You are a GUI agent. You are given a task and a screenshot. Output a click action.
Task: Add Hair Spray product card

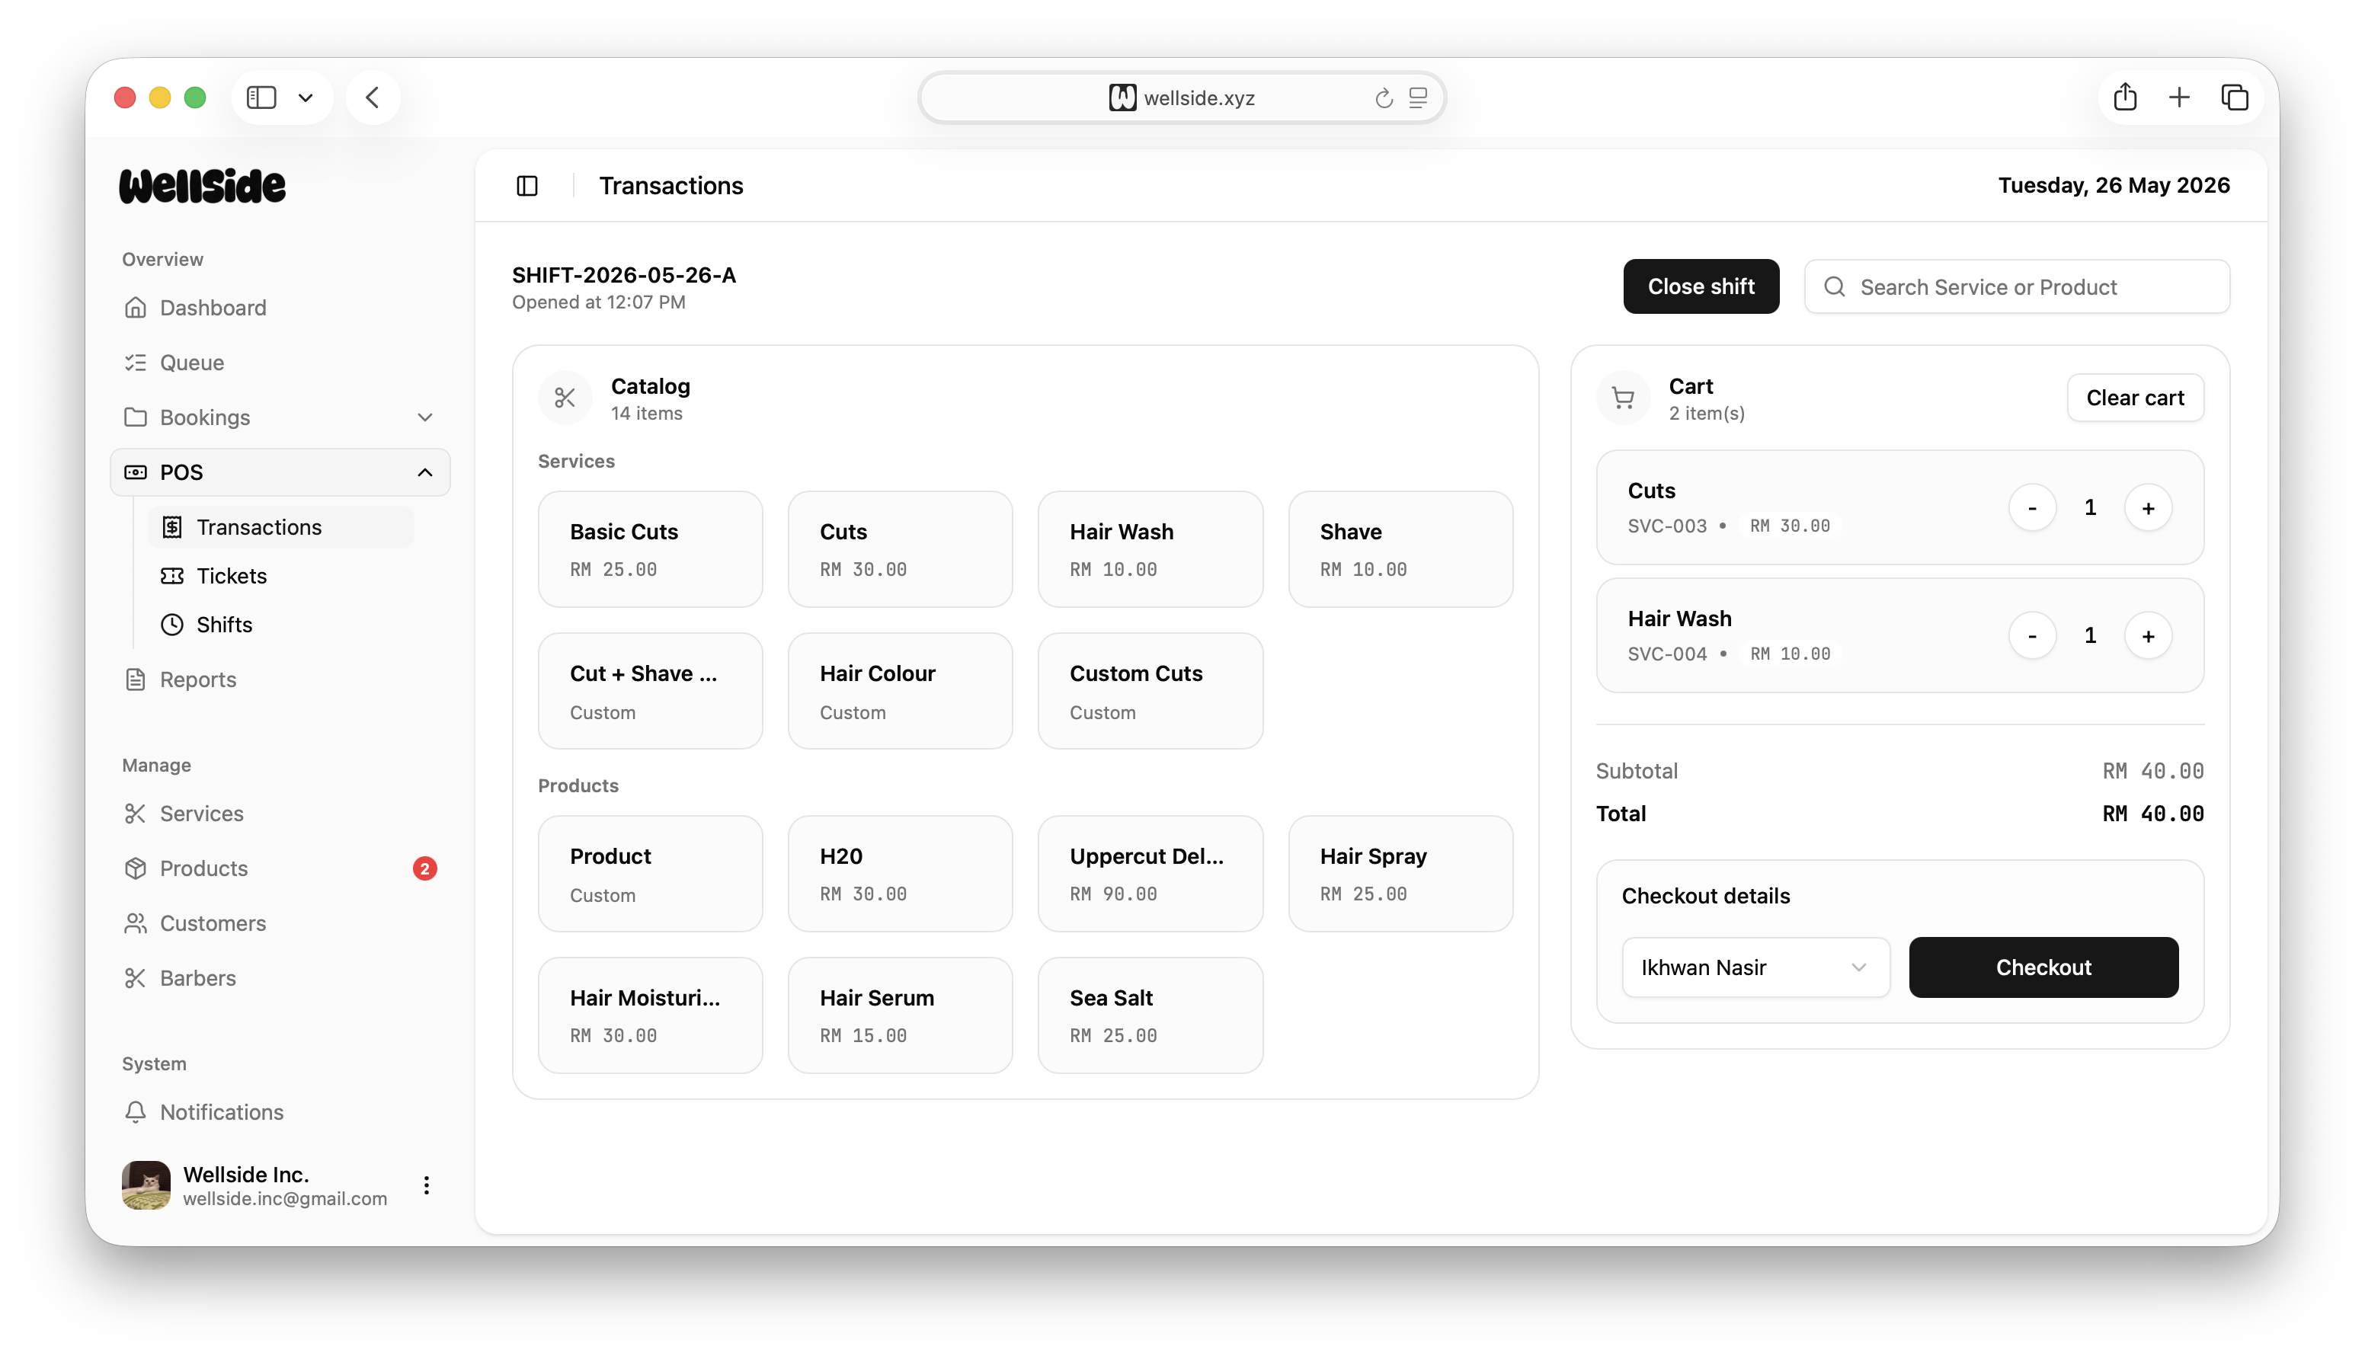click(x=1400, y=874)
